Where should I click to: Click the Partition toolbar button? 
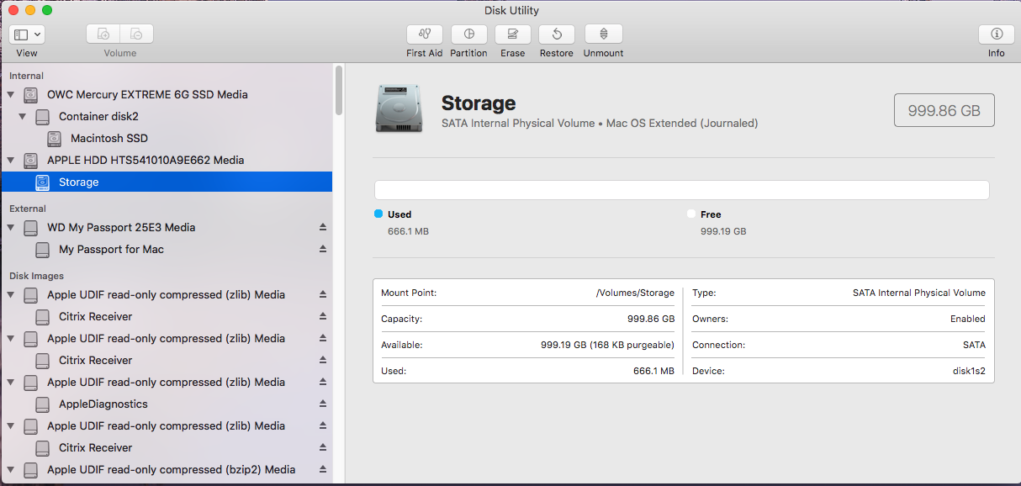pos(468,34)
